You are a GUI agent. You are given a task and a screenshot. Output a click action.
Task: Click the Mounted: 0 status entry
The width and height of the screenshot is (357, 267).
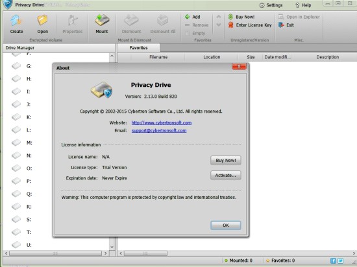click(x=238, y=261)
